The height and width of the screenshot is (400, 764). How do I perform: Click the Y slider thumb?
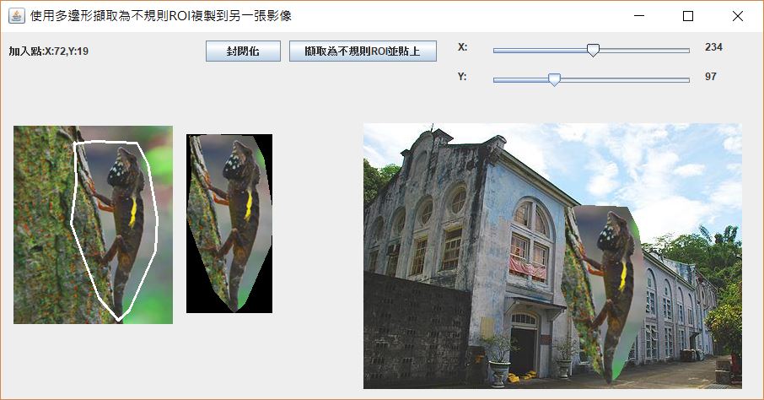554,79
